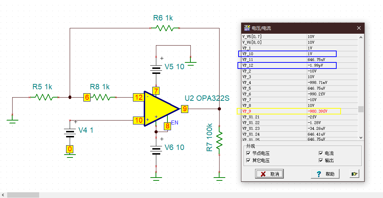
Task: Click the list scrollbar up arrow
Action: pyautogui.click(x=361, y=37)
